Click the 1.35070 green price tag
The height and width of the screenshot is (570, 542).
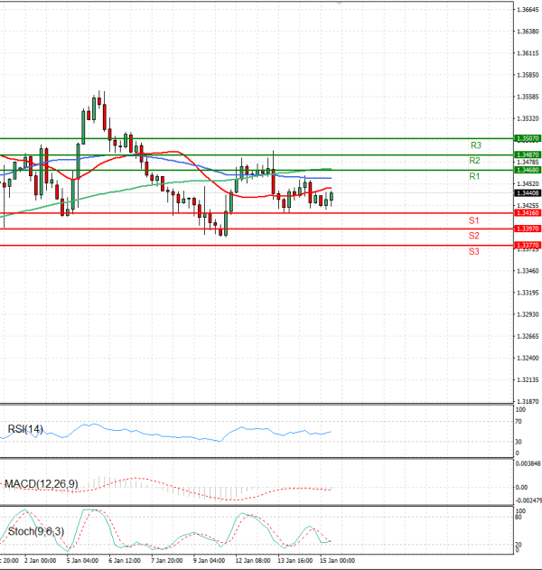pyautogui.click(x=527, y=138)
